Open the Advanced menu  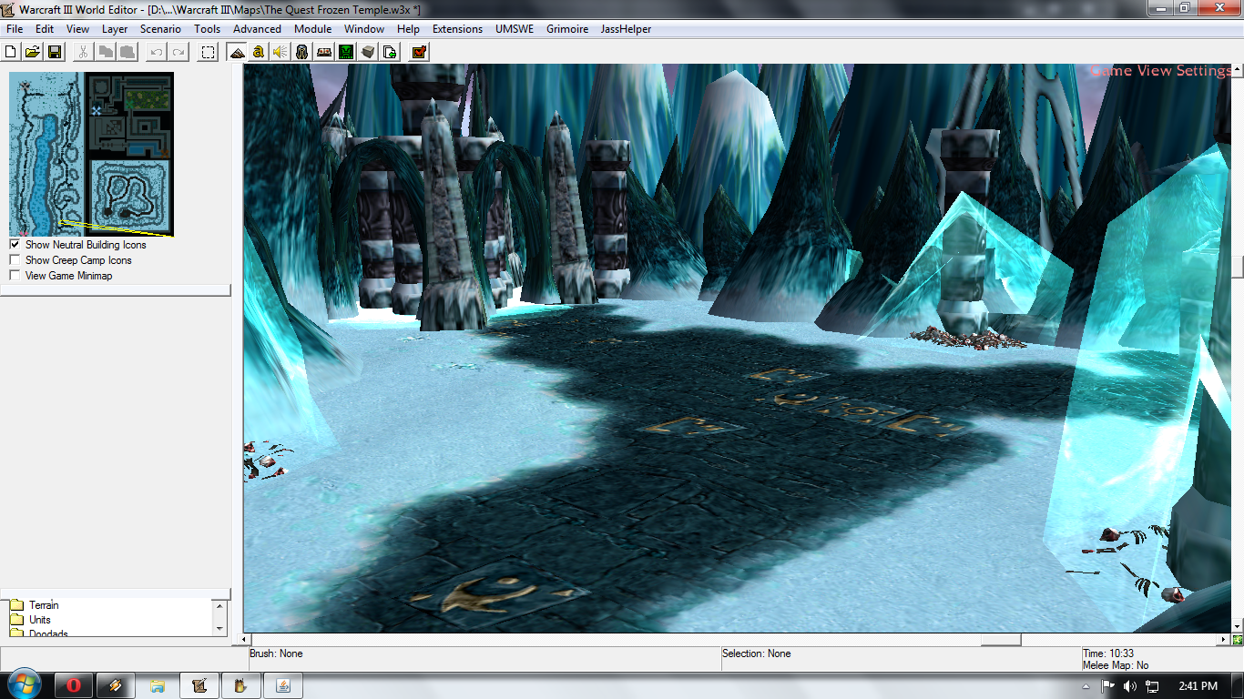(x=258, y=29)
